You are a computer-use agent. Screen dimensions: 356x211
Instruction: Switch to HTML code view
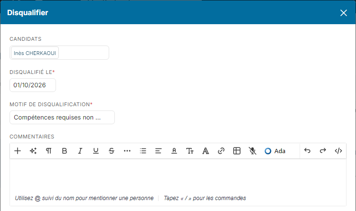pyautogui.click(x=338, y=151)
